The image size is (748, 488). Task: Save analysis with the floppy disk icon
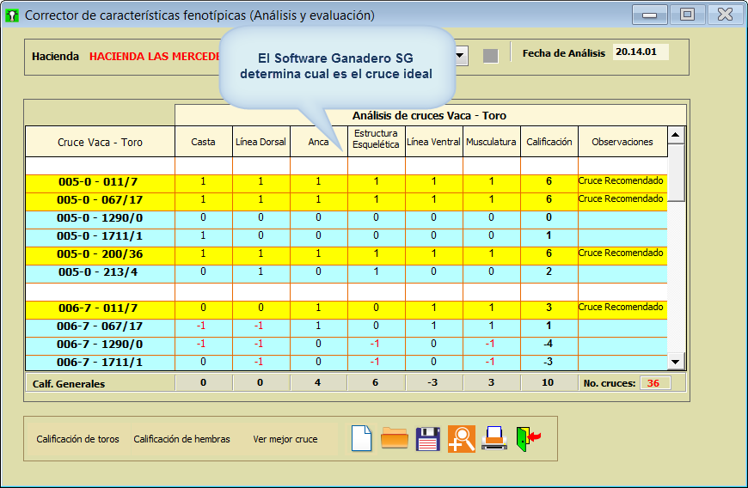click(x=428, y=438)
